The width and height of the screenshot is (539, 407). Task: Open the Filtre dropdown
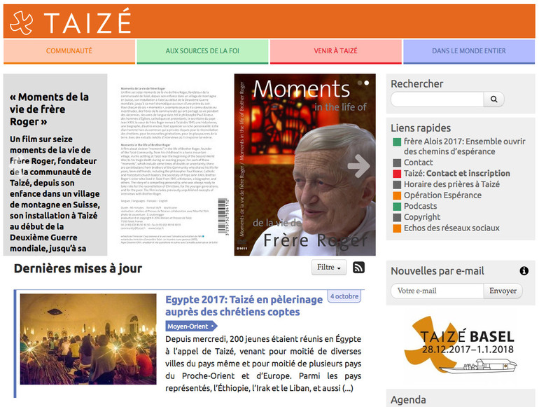click(329, 268)
